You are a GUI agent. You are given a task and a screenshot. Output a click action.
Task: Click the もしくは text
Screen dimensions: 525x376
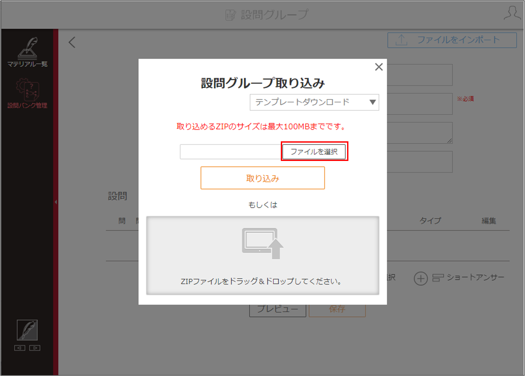click(262, 204)
